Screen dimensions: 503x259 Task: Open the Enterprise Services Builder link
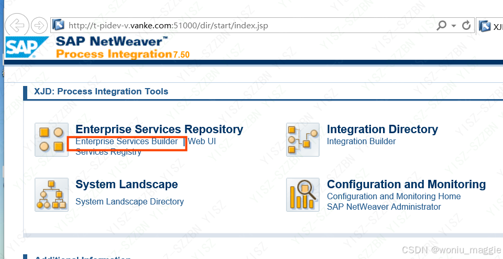126,141
